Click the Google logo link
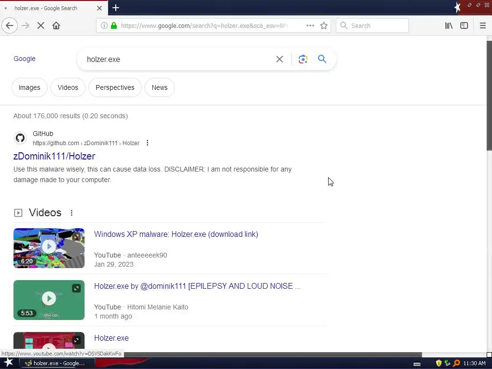492x369 pixels. (x=25, y=59)
